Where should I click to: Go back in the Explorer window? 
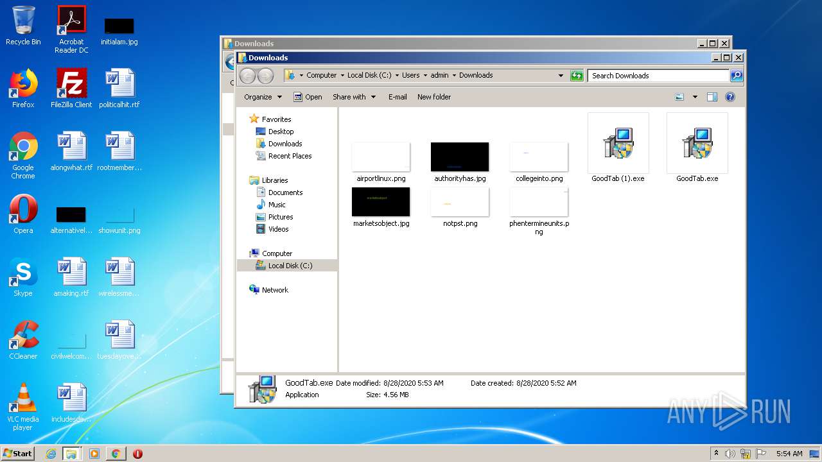247,76
